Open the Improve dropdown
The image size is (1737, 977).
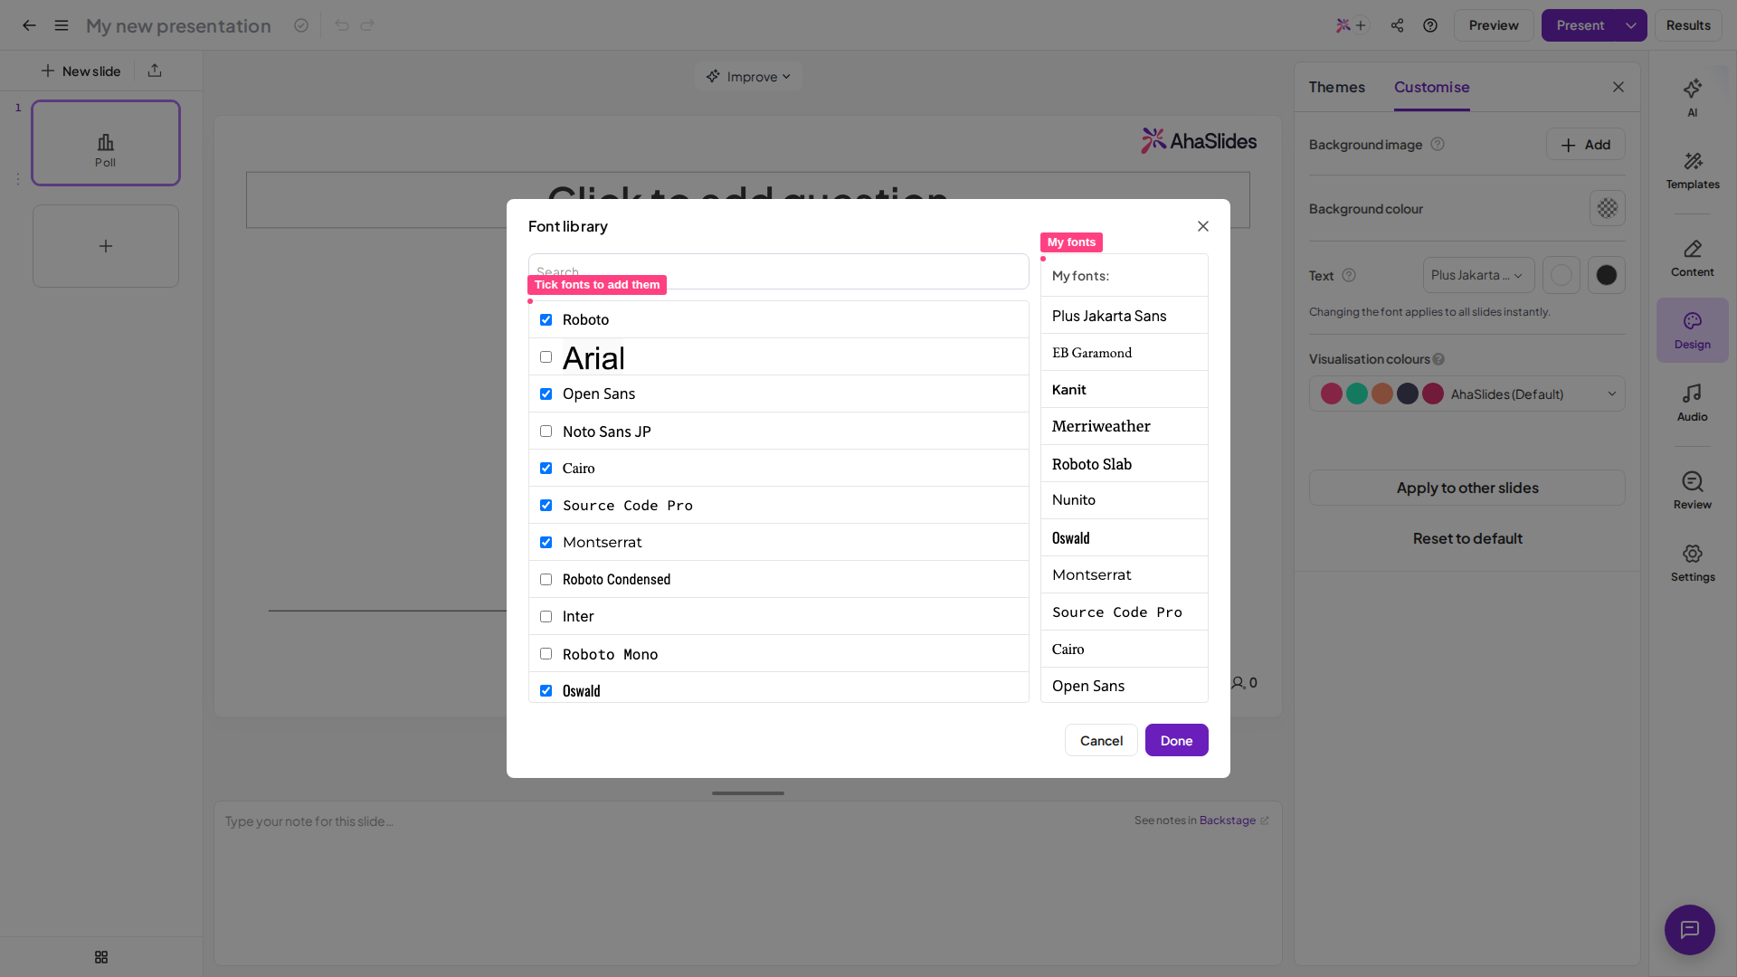pyautogui.click(x=748, y=77)
